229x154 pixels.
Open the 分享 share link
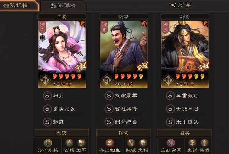[184, 5]
